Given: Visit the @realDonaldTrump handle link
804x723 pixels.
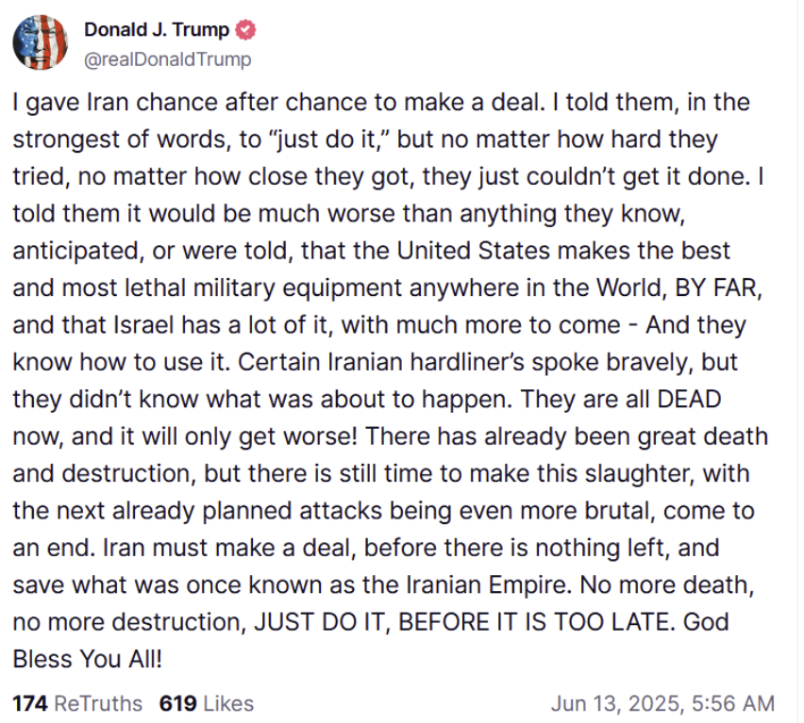Looking at the screenshot, I should point(168,59).
